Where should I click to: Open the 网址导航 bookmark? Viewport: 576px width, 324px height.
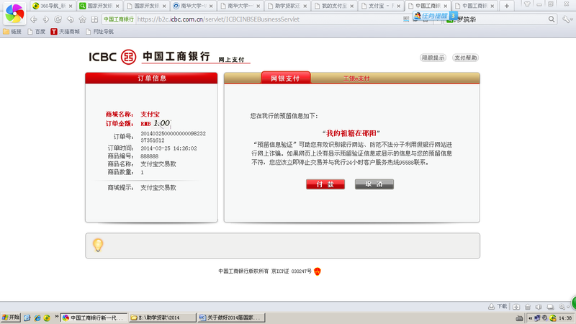tap(99, 32)
